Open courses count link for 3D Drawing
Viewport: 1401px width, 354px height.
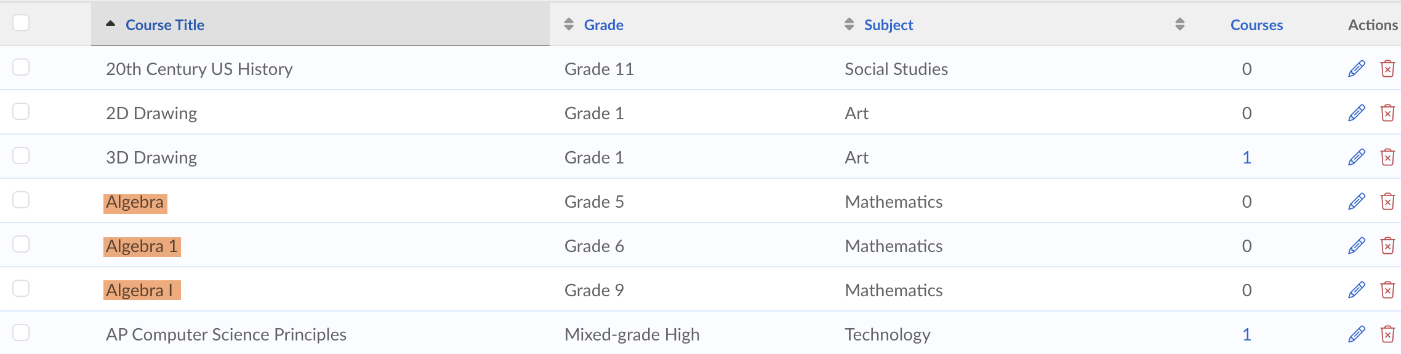click(x=1246, y=157)
